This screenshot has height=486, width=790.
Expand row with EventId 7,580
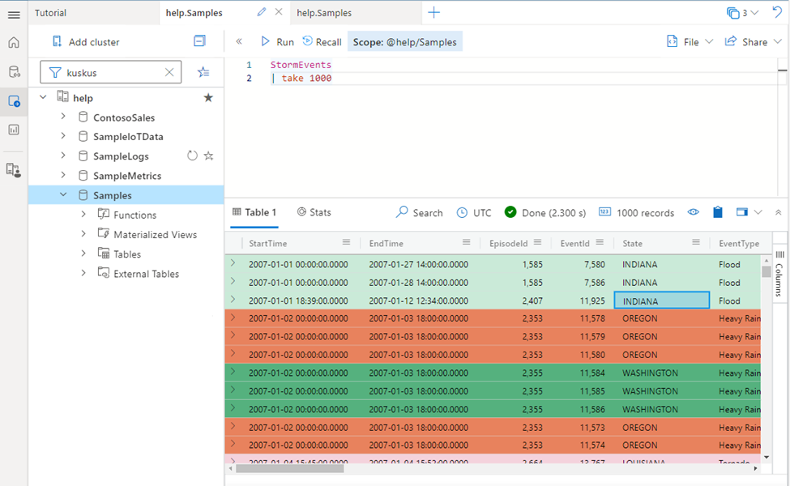point(233,263)
